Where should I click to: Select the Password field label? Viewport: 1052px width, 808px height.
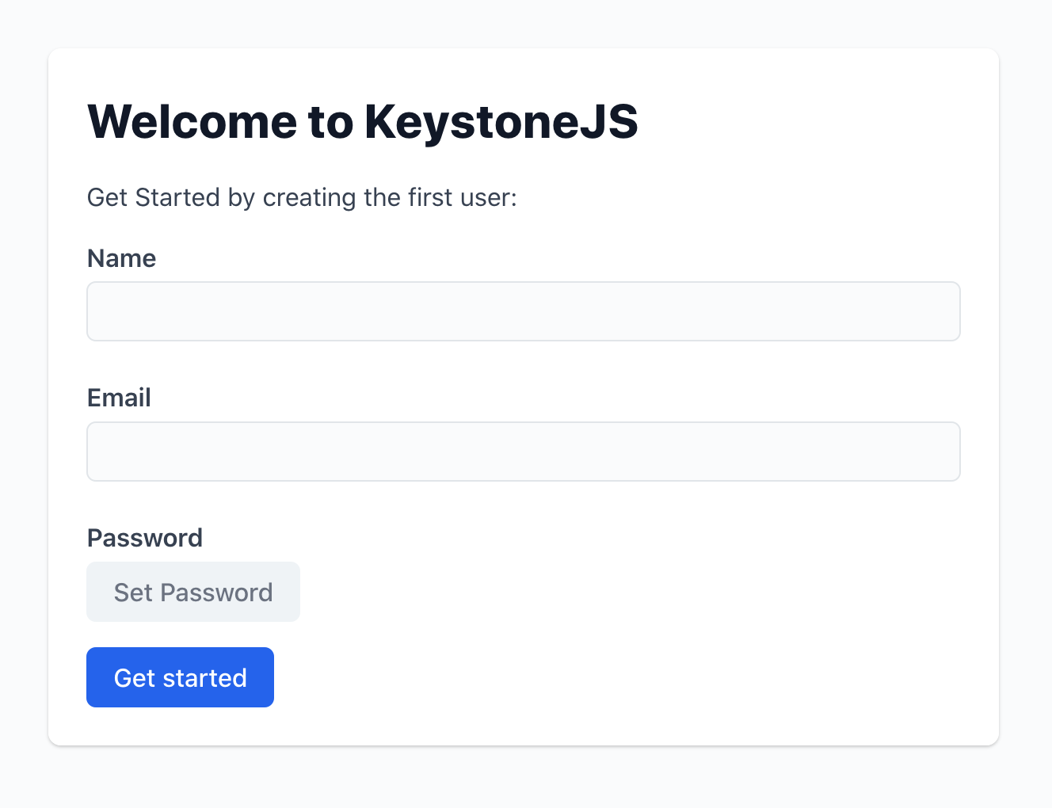(x=144, y=538)
